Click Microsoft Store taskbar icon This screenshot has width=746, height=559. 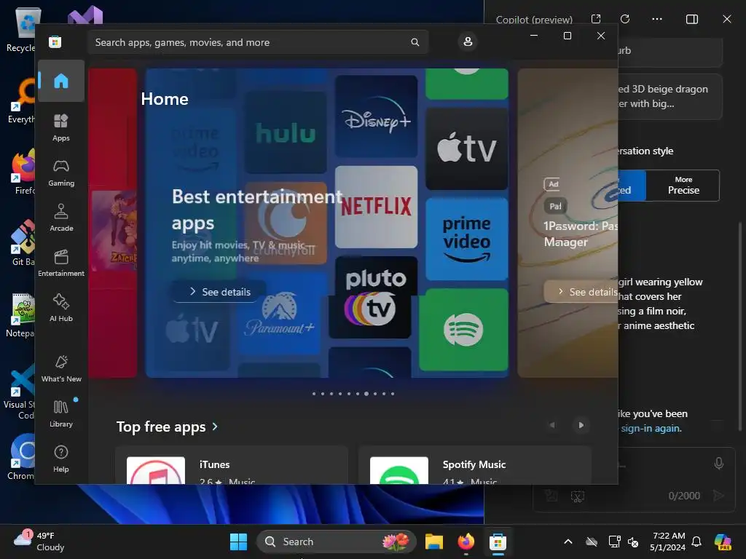(x=498, y=542)
